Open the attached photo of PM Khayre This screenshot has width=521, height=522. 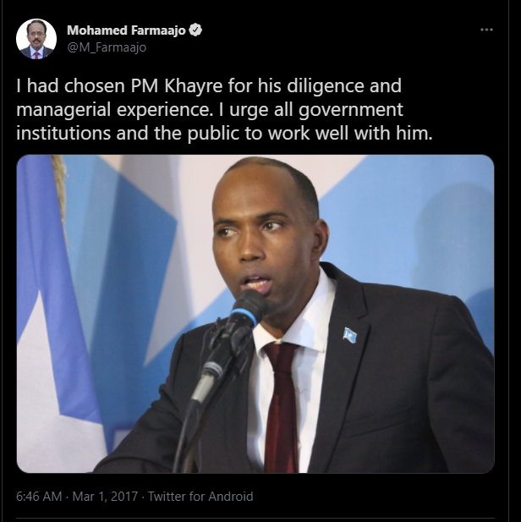[x=255, y=314]
